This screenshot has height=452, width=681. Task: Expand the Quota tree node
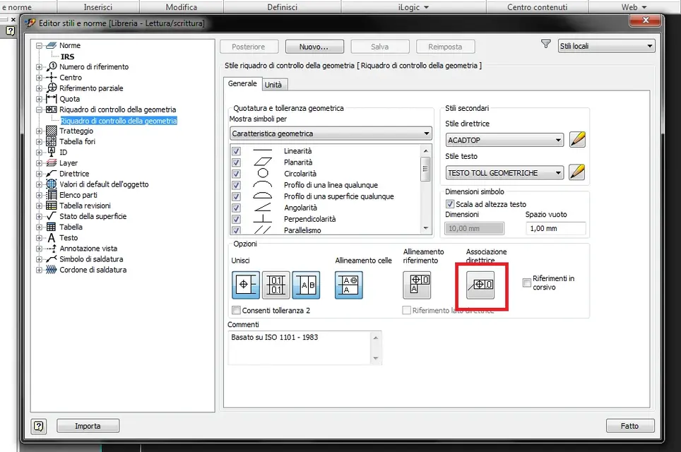pos(39,99)
